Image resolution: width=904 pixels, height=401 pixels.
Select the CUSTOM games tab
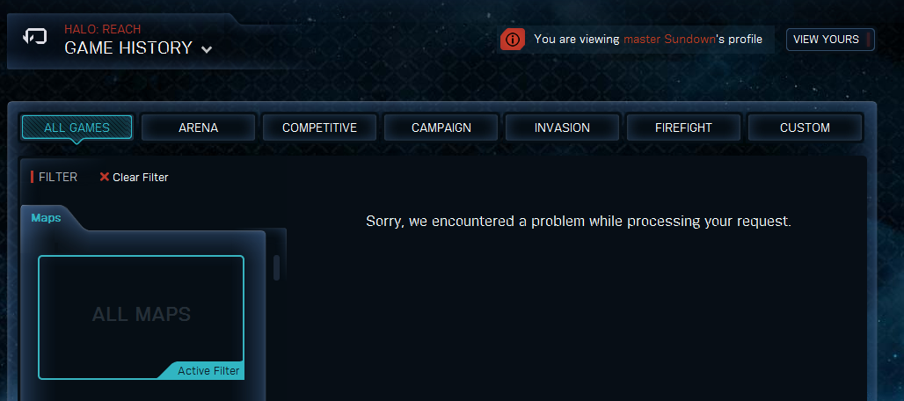click(805, 128)
